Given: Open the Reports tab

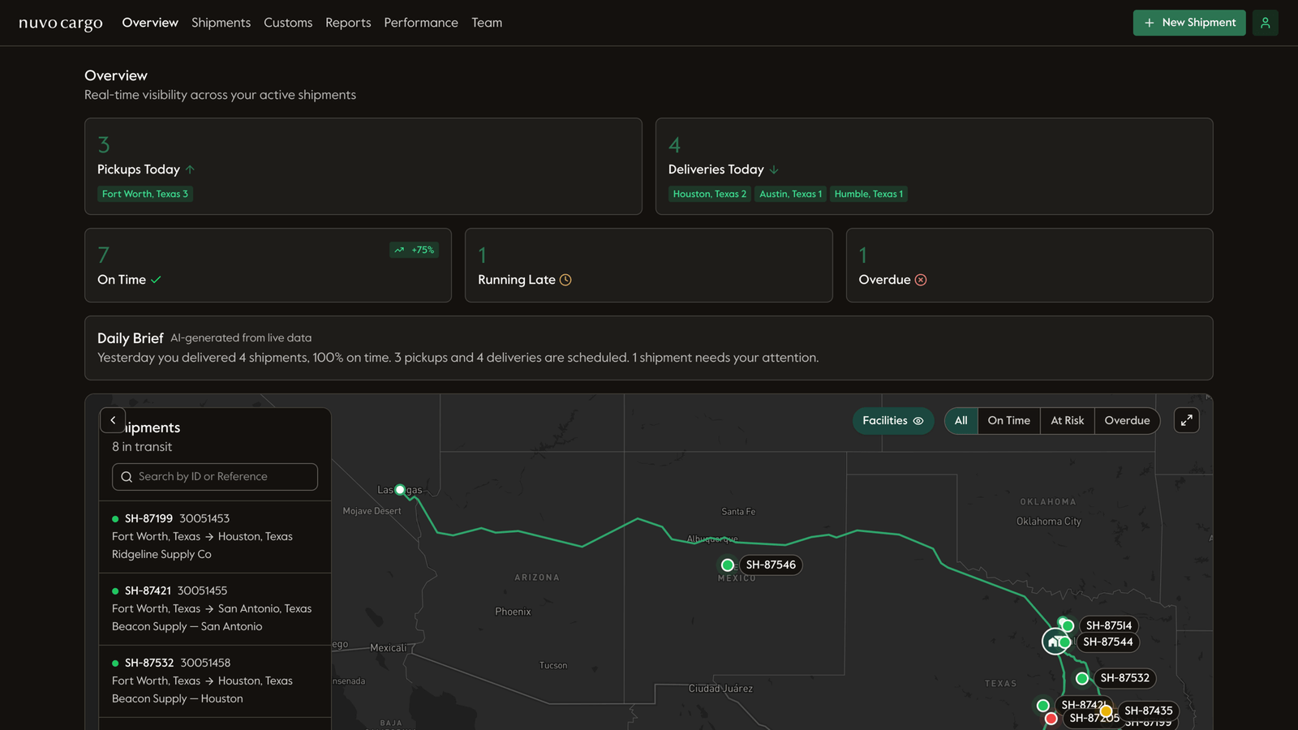Looking at the screenshot, I should [x=348, y=23].
